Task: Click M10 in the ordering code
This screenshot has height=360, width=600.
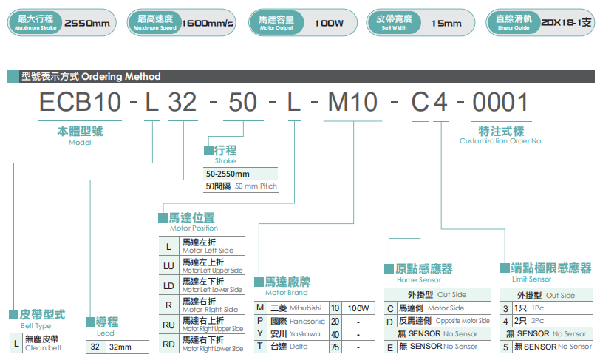Action: pyautogui.click(x=352, y=102)
